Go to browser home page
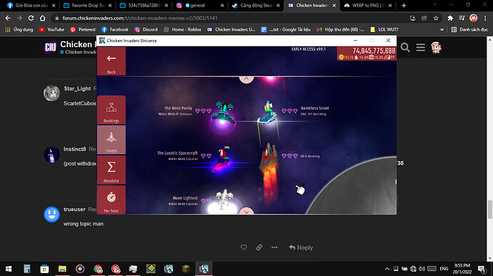493x276 pixels. (42, 19)
